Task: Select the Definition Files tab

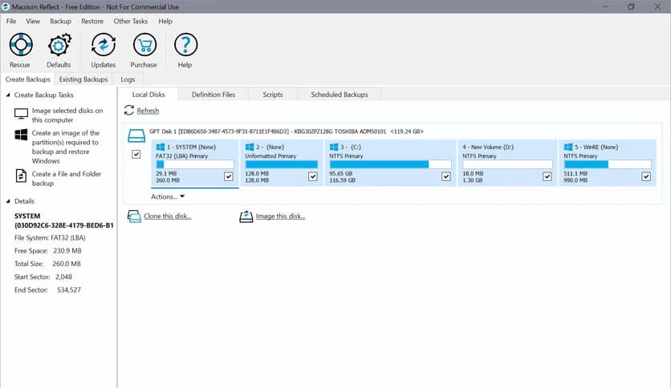Action: coord(213,95)
